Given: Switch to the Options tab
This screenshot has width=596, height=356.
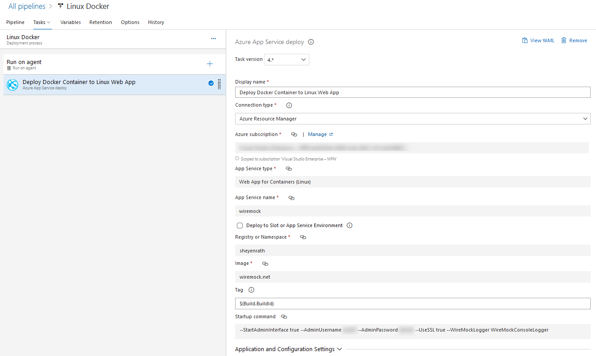Looking at the screenshot, I should [x=130, y=22].
